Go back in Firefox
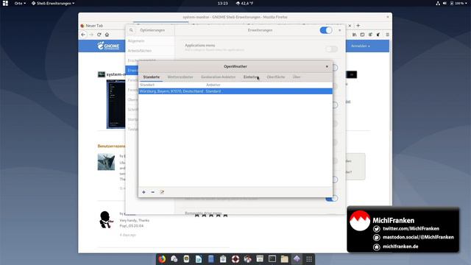This screenshot has height=265, width=471. 83,35
